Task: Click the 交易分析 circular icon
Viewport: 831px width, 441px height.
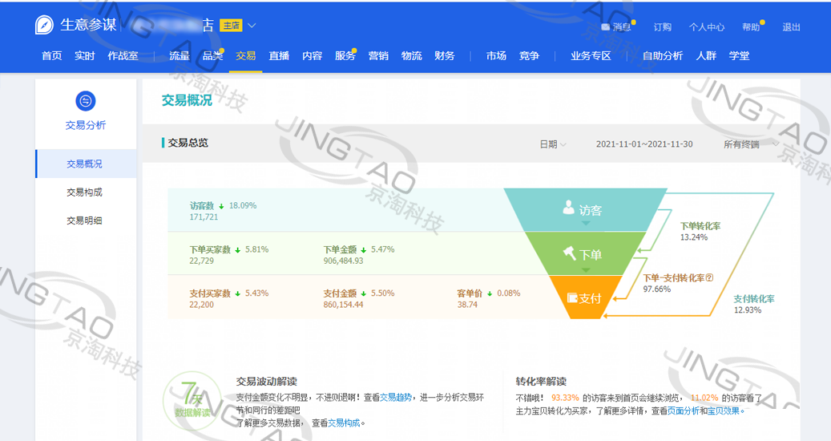Action: (85, 101)
